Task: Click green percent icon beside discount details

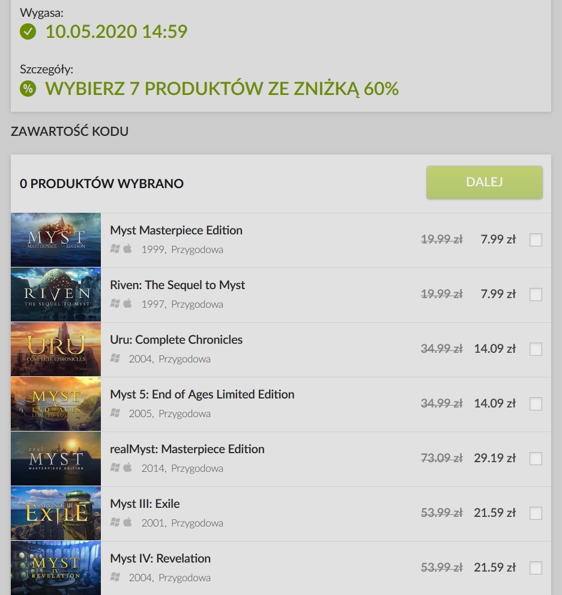Action: (x=28, y=88)
